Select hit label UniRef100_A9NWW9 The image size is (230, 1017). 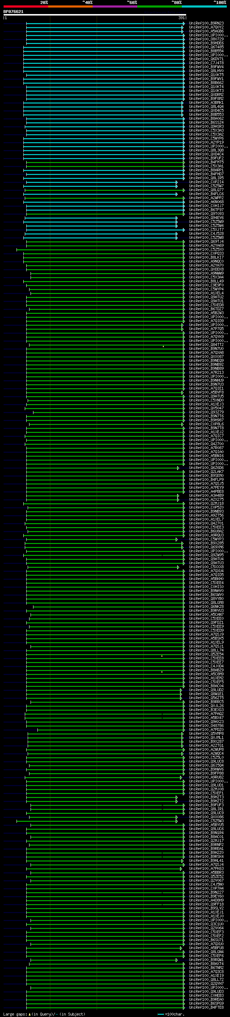coord(206,273)
